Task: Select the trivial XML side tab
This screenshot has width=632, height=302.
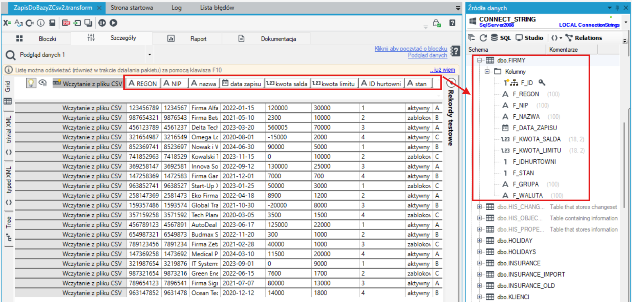Action: (x=8, y=136)
